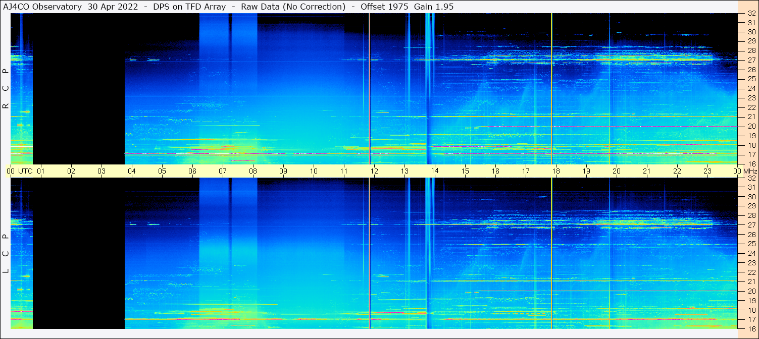Select the '06' hour mark on UTC axis
The width and height of the screenshot is (759, 339).
(x=192, y=171)
